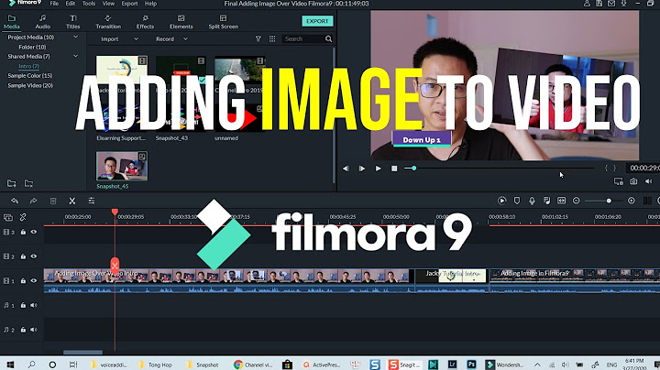The height and width of the screenshot is (370, 660).
Task: Click the Delete trash icon
Action: 53,201
